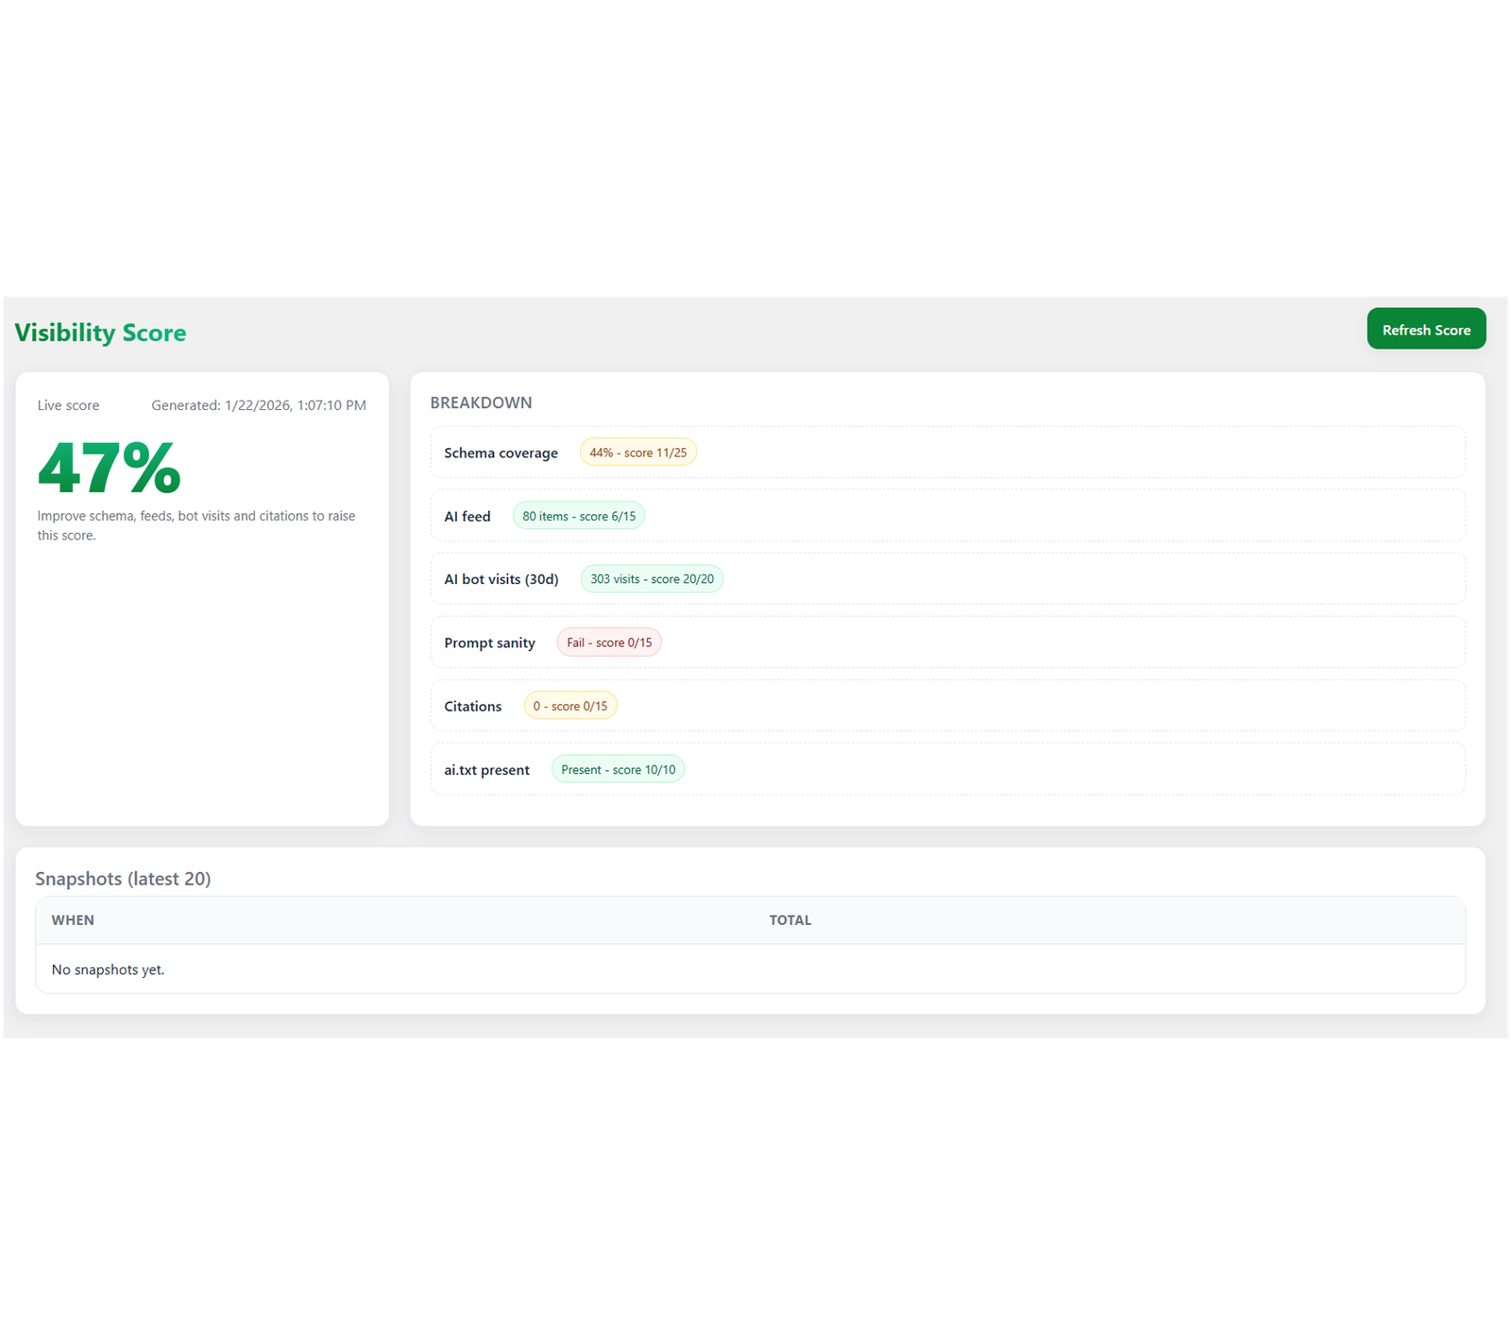Click the 44% score 11/25 badge
Viewport: 1511px width, 1335px height.
tap(637, 453)
